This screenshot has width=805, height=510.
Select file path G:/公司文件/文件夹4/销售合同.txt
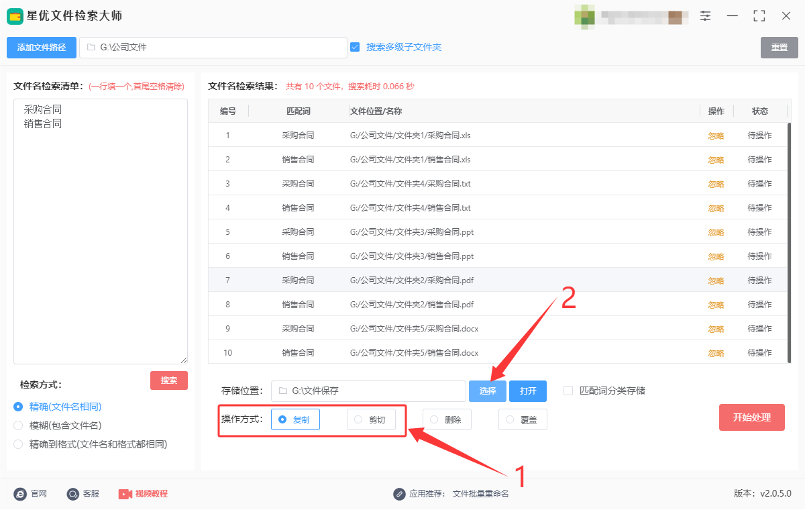point(410,208)
